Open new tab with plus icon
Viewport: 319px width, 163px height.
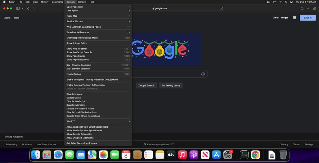point(308,8)
